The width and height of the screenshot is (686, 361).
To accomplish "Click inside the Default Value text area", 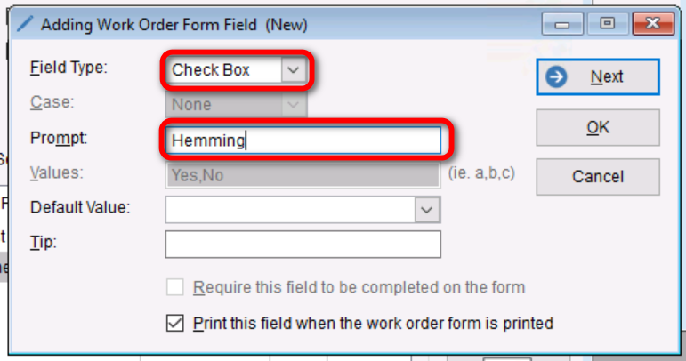I will pos(290,209).
